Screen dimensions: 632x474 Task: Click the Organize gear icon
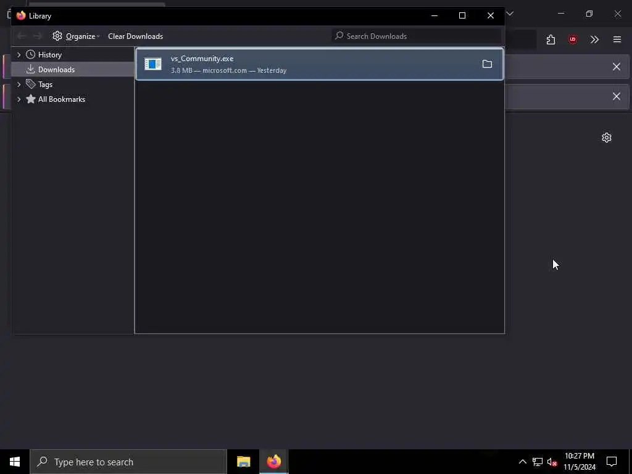57,36
